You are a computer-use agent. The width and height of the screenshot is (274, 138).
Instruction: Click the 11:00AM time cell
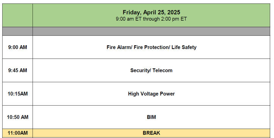17,133
